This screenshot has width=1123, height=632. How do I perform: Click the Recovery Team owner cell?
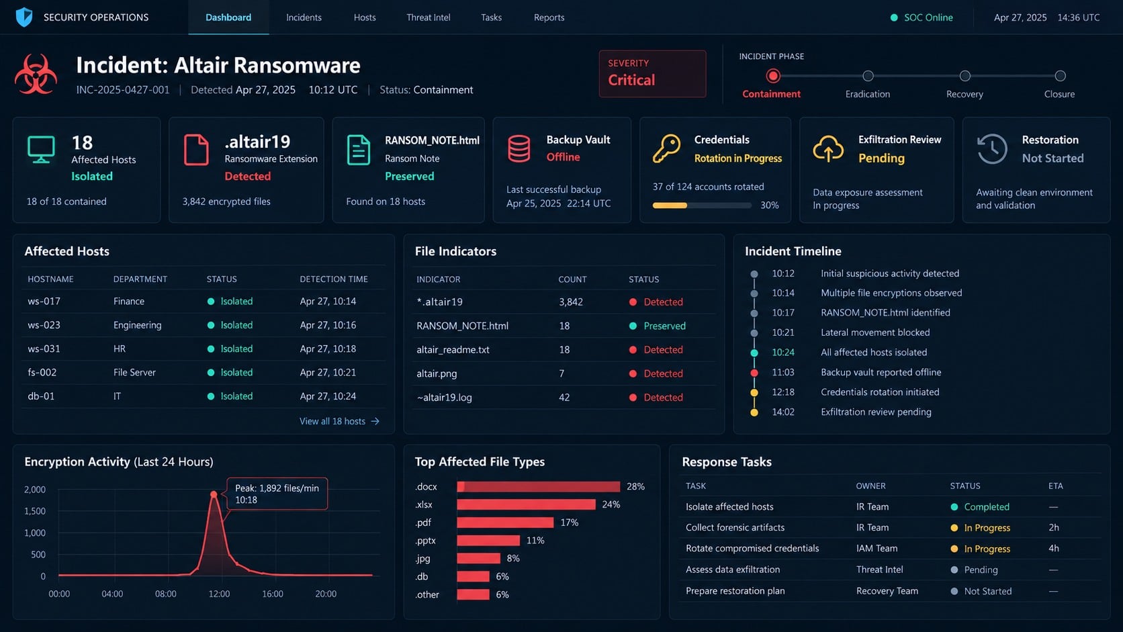(x=887, y=591)
